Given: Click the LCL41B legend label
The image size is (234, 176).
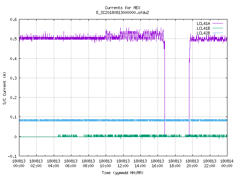Looking at the screenshot, I should 203,28.
